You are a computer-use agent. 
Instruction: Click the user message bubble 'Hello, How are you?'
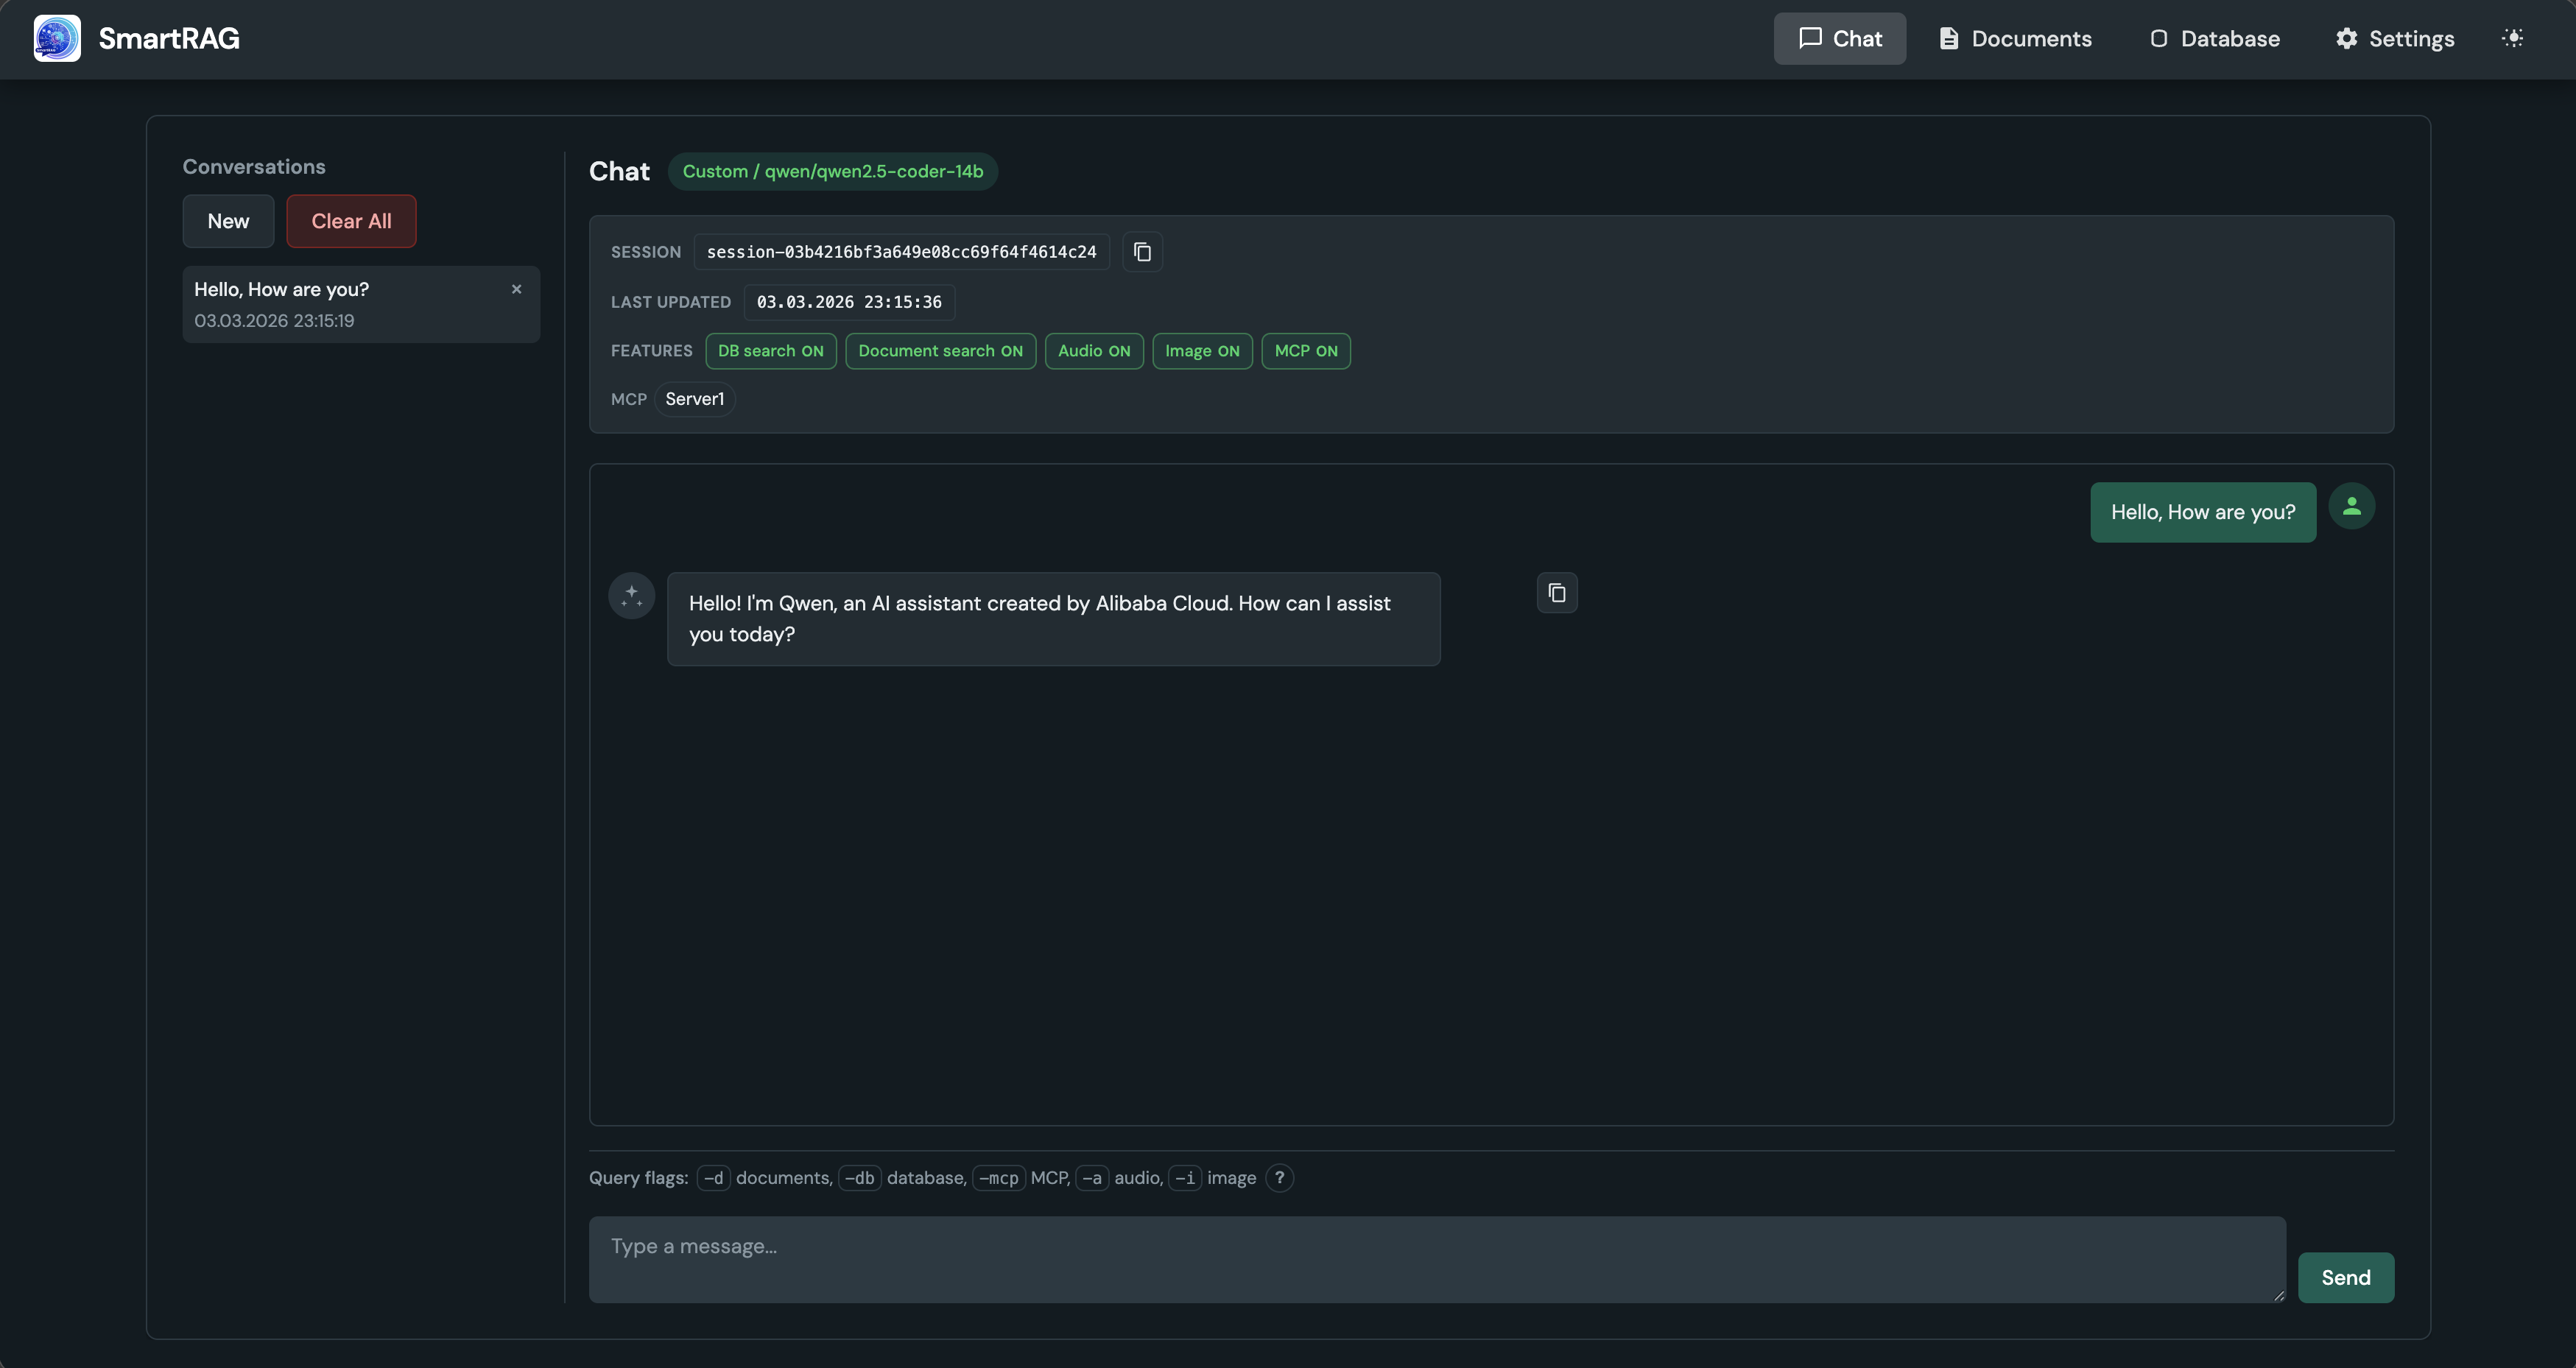2203,512
